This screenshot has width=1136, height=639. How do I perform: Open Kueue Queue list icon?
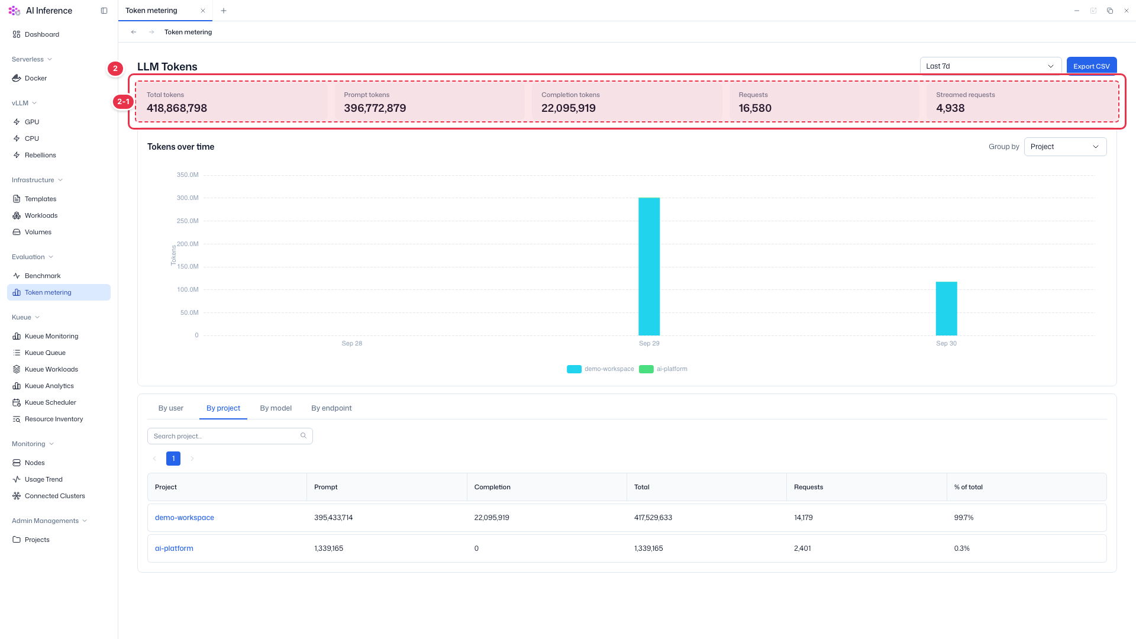coord(17,353)
